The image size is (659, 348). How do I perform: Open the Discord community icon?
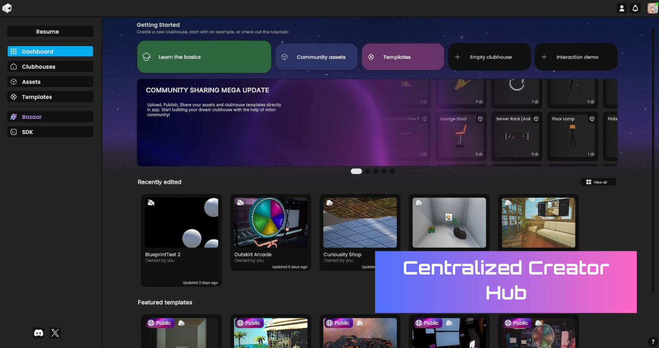(38, 332)
